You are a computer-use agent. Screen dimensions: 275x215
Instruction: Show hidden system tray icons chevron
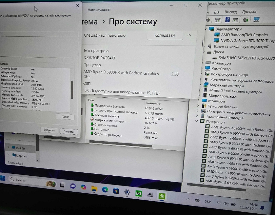[x=188, y=199]
